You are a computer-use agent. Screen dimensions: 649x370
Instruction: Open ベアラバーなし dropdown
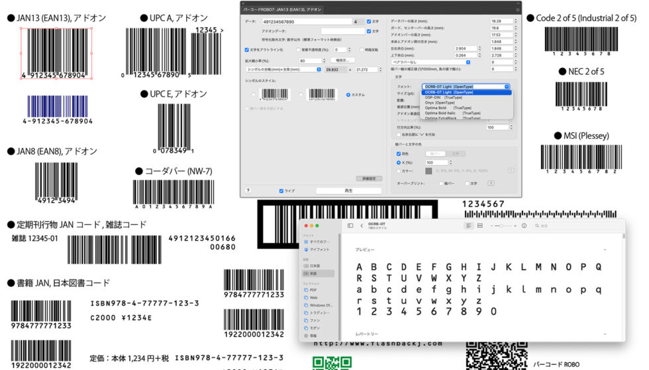(431, 62)
